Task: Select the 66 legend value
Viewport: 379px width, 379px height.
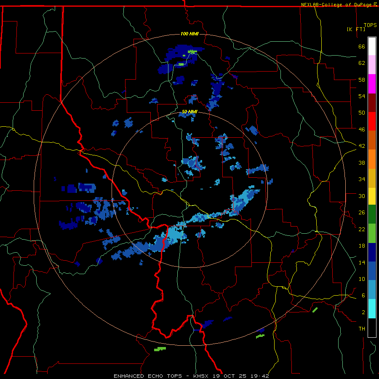Action: click(362, 46)
